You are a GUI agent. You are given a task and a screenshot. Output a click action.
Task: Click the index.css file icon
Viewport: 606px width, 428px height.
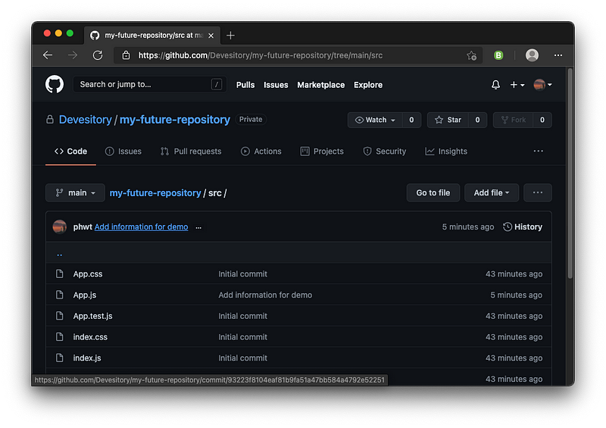coord(60,337)
